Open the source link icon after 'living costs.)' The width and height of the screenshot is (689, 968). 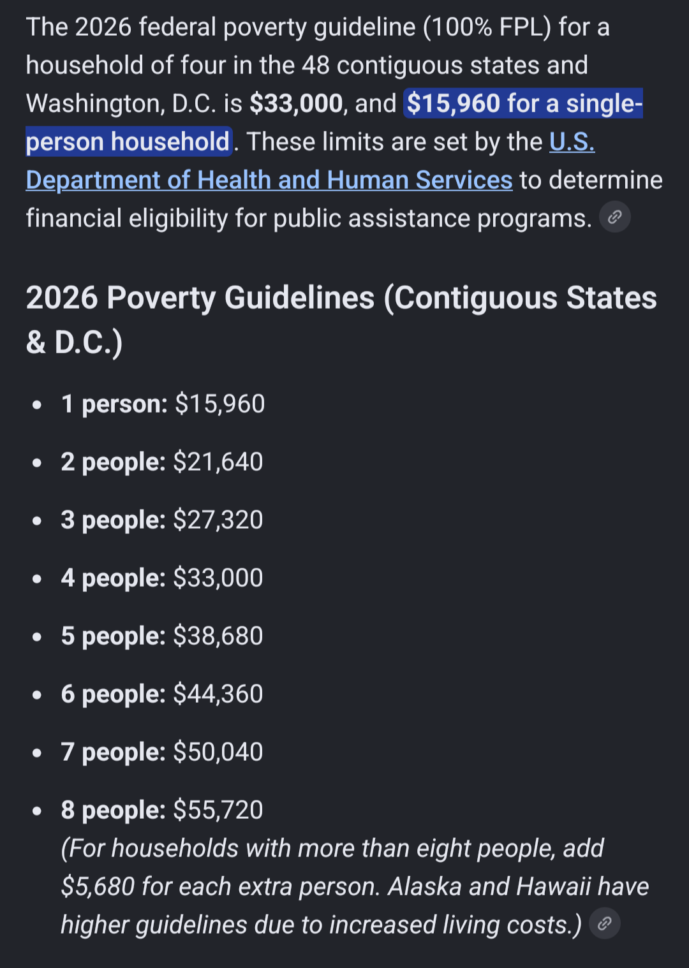[x=605, y=923]
